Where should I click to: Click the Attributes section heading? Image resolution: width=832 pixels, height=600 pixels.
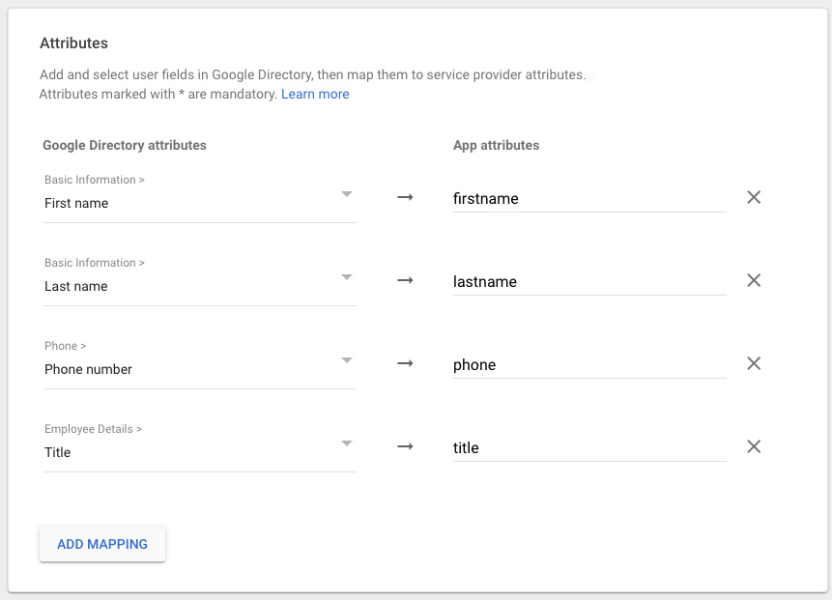tap(73, 43)
